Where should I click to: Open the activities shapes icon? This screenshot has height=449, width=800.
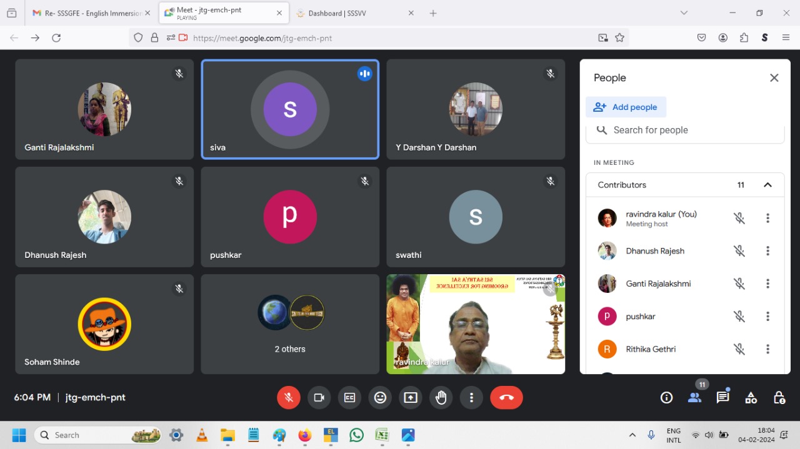pyautogui.click(x=751, y=398)
